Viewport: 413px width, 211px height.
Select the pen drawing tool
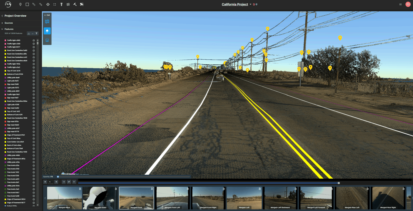(x=34, y=4)
